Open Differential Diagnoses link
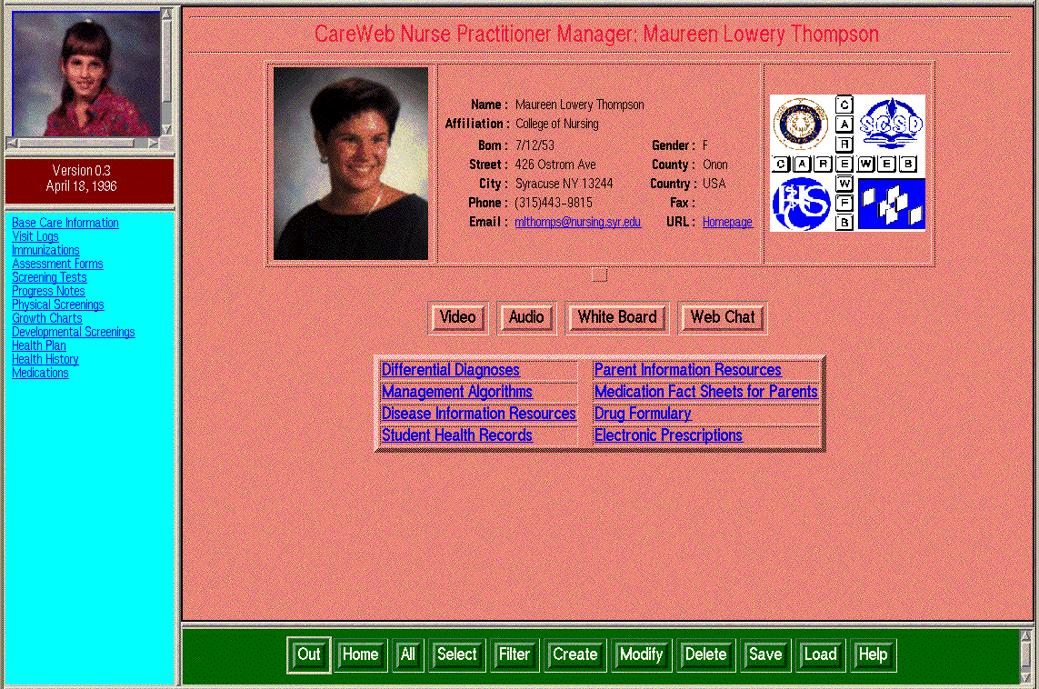Viewport: 1039px width, 689px height. coord(451,370)
